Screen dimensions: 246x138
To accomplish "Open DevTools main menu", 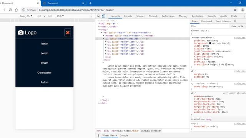I will click(244, 16).
